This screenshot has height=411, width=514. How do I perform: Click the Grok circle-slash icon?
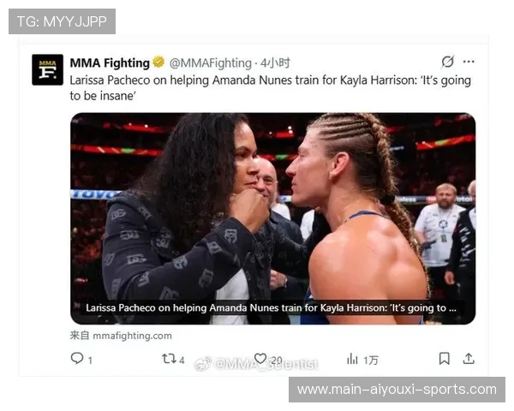click(x=448, y=62)
